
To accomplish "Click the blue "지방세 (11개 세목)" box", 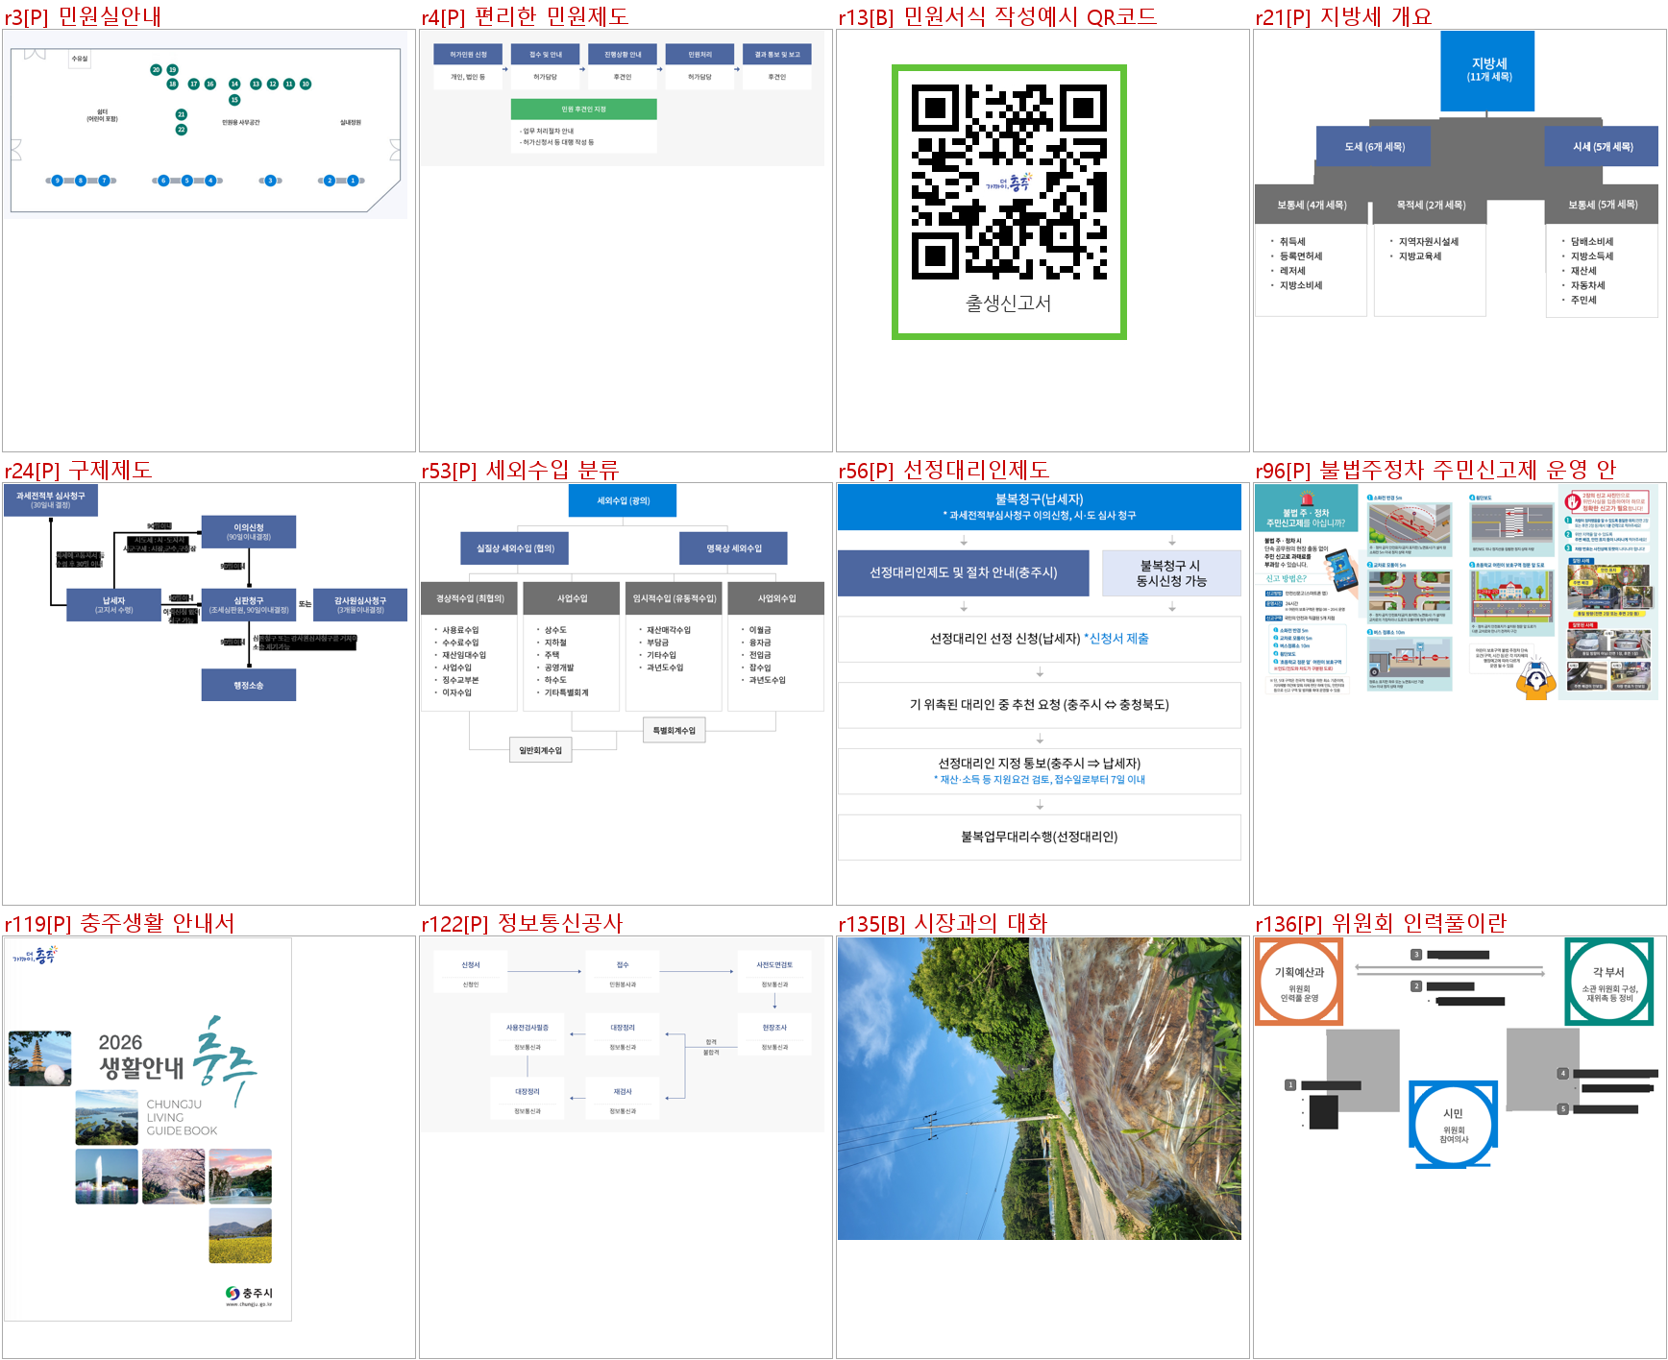I will click(x=1487, y=71).
